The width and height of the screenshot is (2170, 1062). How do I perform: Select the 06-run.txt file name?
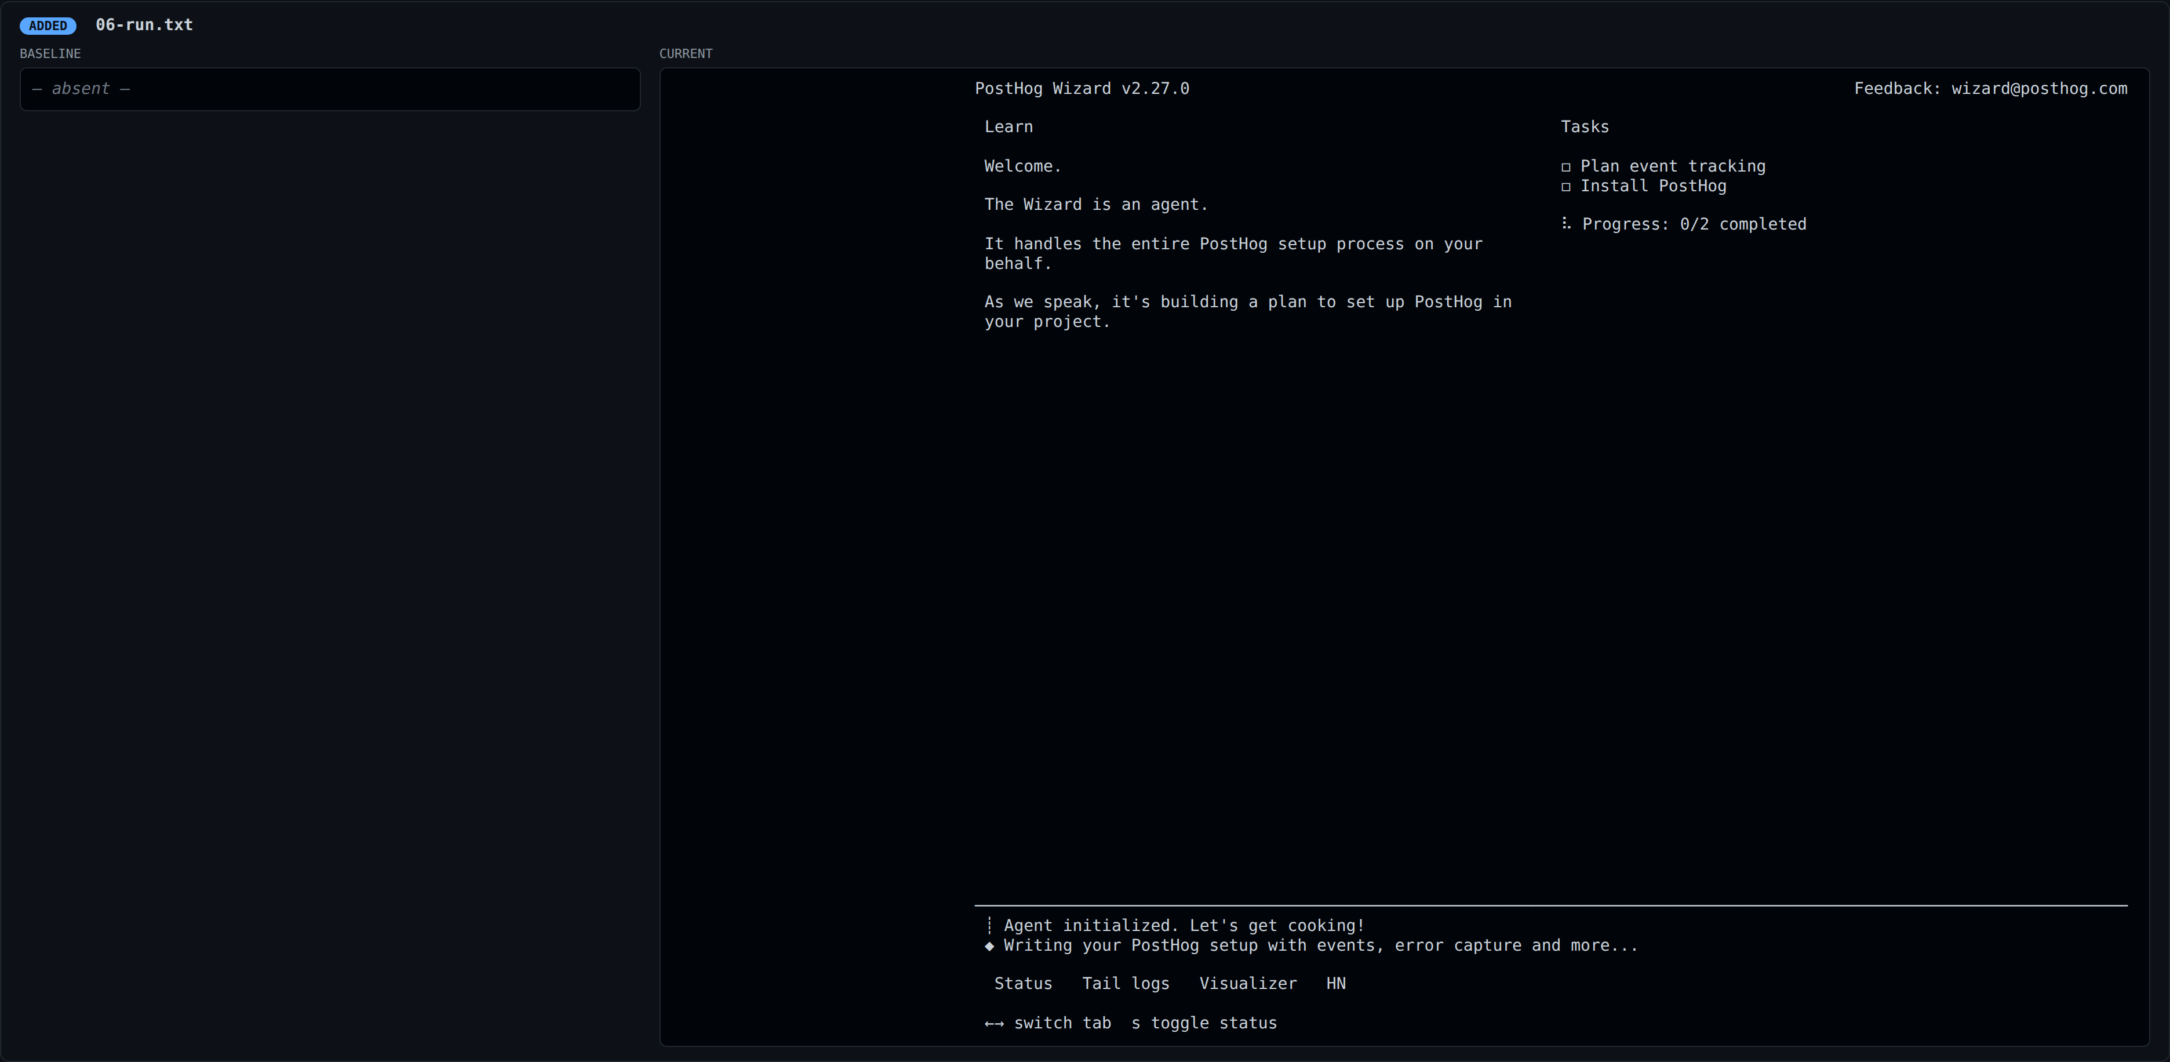[x=144, y=26]
